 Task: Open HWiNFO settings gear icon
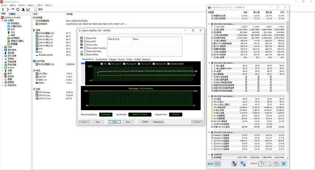click(x=275, y=164)
